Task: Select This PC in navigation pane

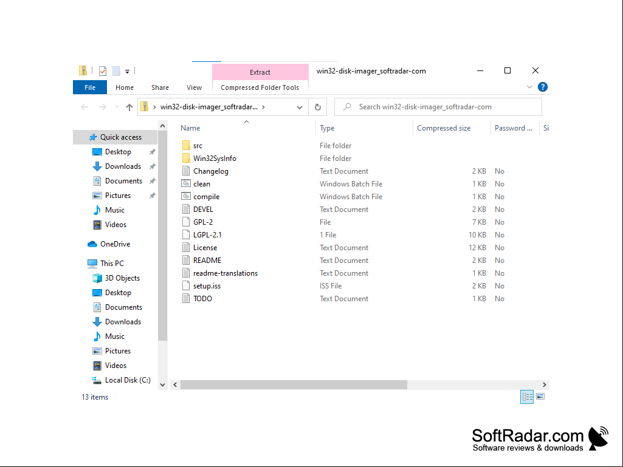Action: [x=112, y=264]
